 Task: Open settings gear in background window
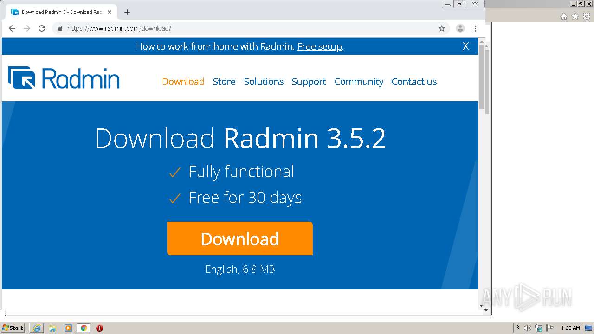coord(587,17)
